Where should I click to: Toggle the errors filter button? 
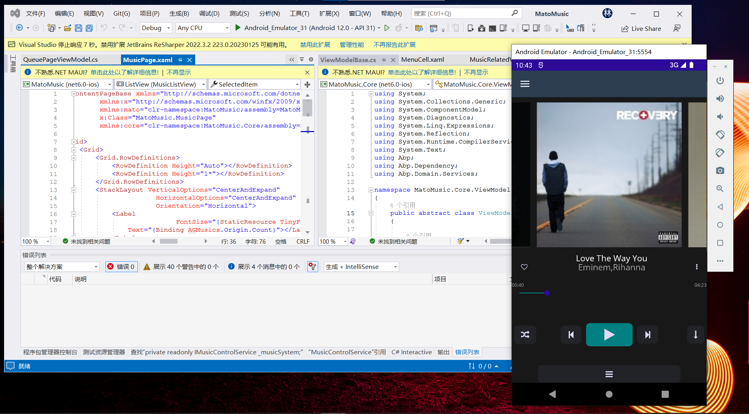(122, 267)
